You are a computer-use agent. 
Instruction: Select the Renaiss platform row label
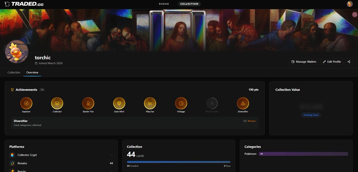pyautogui.click(x=22, y=163)
